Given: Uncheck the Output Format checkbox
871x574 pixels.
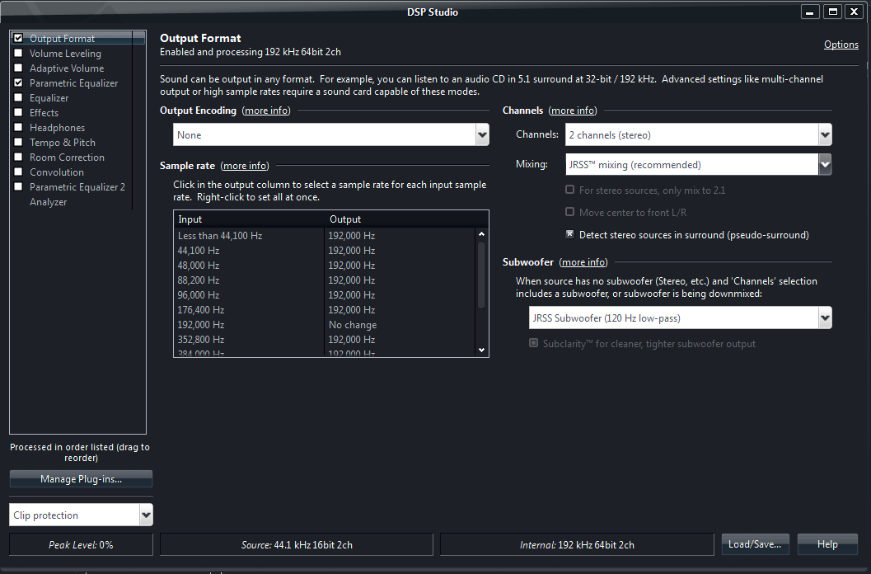Looking at the screenshot, I should tap(18, 39).
